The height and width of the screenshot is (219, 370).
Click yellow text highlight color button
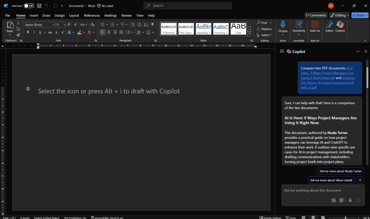[79, 32]
